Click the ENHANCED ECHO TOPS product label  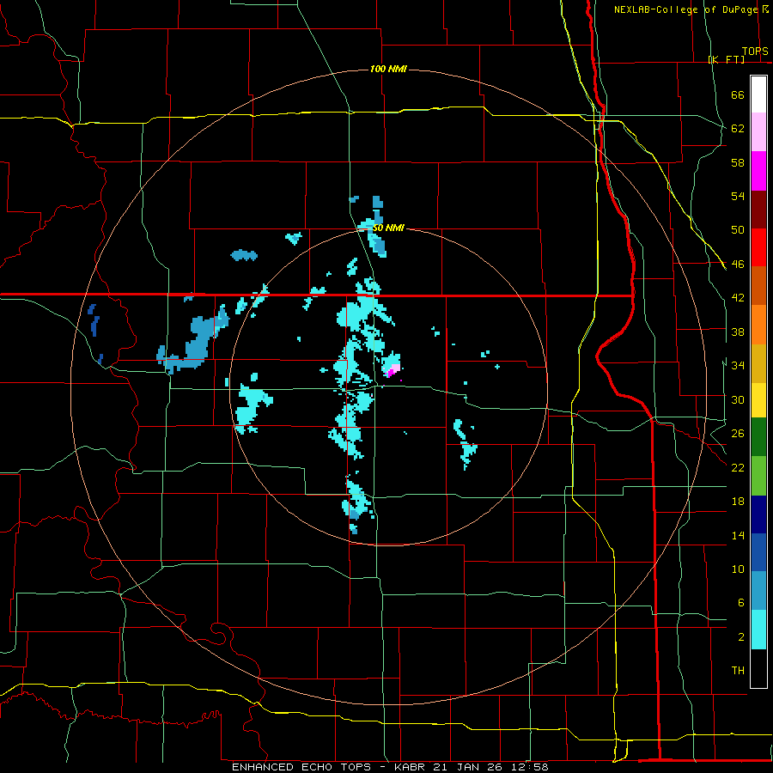click(x=301, y=767)
